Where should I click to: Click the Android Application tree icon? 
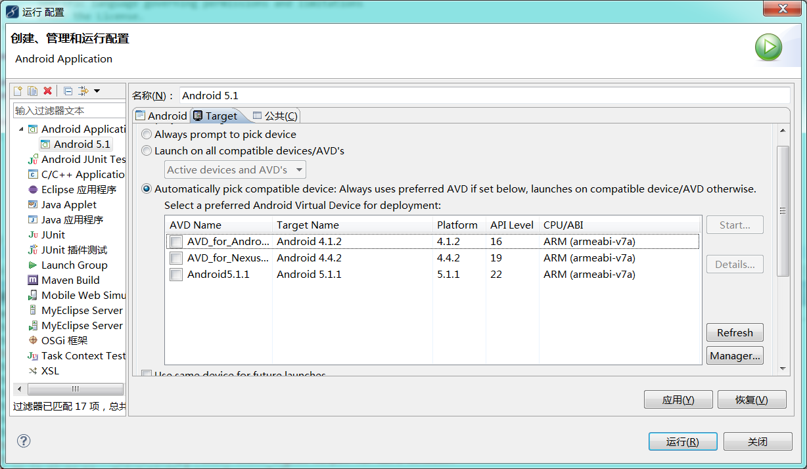pyautogui.click(x=33, y=129)
